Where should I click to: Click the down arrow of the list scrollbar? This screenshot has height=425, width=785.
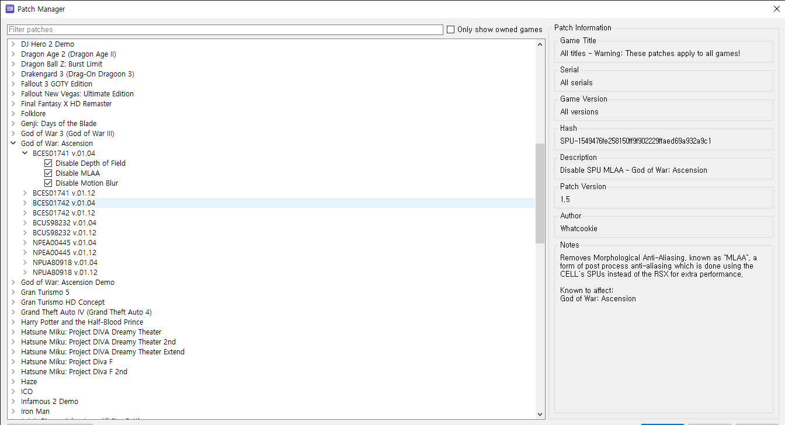(x=540, y=414)
